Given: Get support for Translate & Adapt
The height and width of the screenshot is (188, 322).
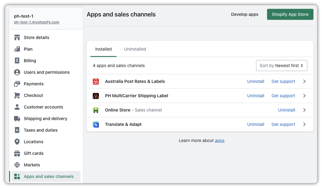Looking at the screenshot, I should [283, 124].
